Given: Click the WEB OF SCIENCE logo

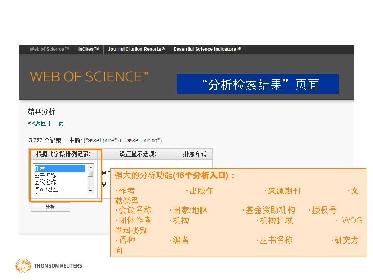Looking at the screenshot, I should click(x=89, y=77).
